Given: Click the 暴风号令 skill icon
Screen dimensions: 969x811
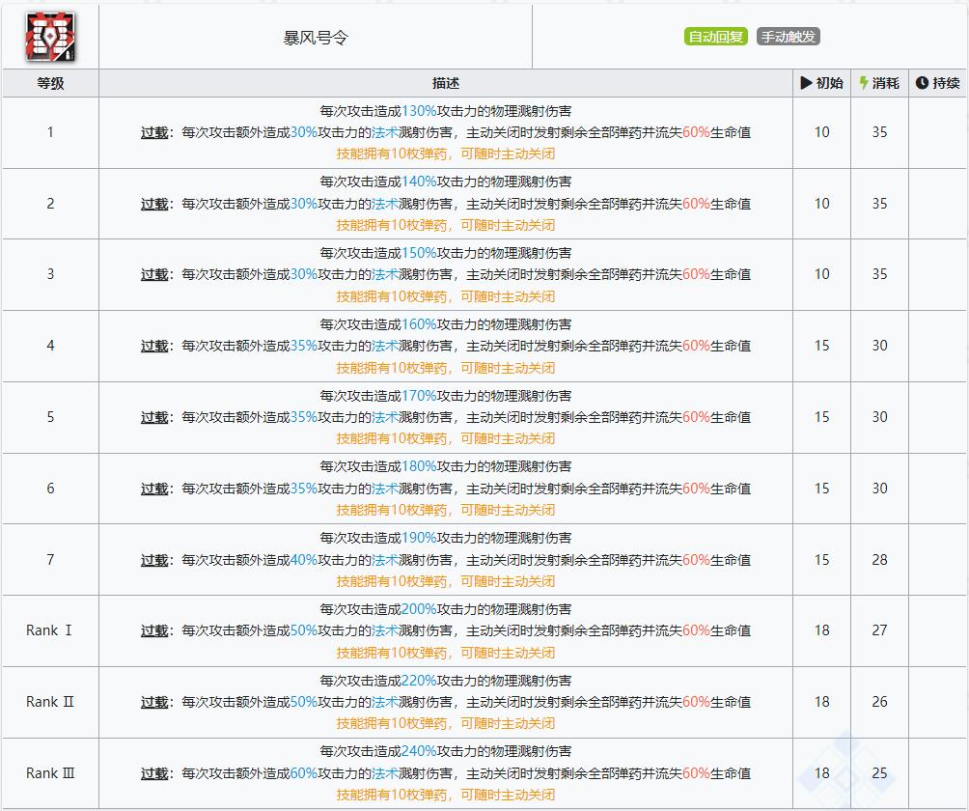Looking at the screenshot, I should click(50, 37).
